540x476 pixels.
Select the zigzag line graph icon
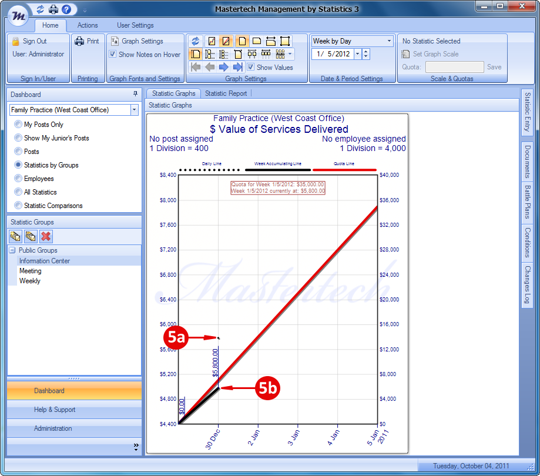tap(212, 41)
